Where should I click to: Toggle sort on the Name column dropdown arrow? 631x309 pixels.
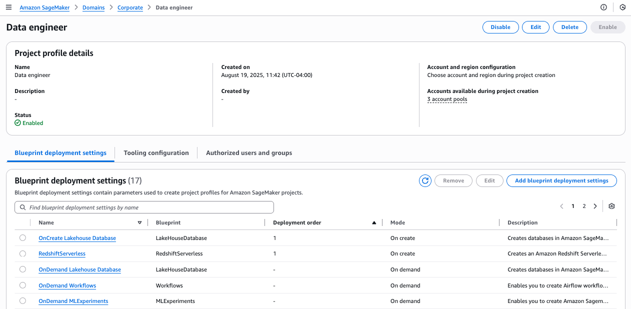(x=139, y=223)
